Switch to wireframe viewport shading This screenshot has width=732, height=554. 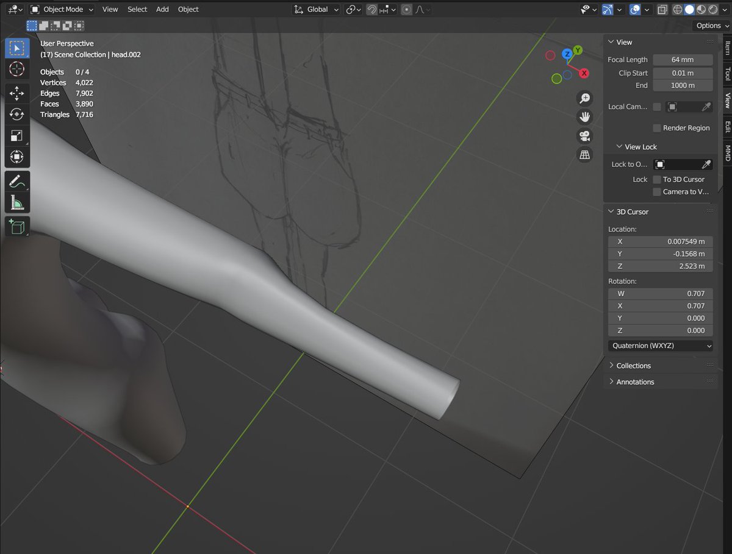click(678, 10)
